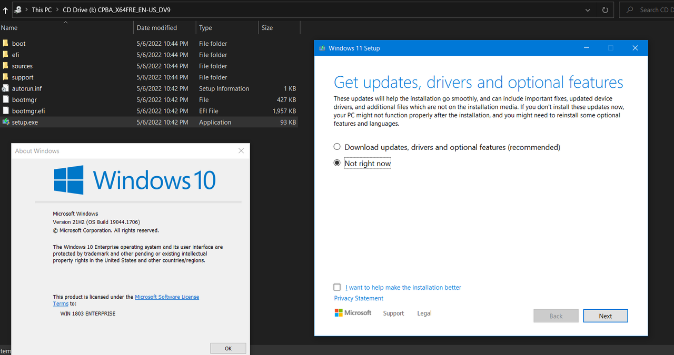The width and height of the screenshot is (674, 355).
Task: Expand chevron before This PC breadcrumb
Action: (26, 10)
